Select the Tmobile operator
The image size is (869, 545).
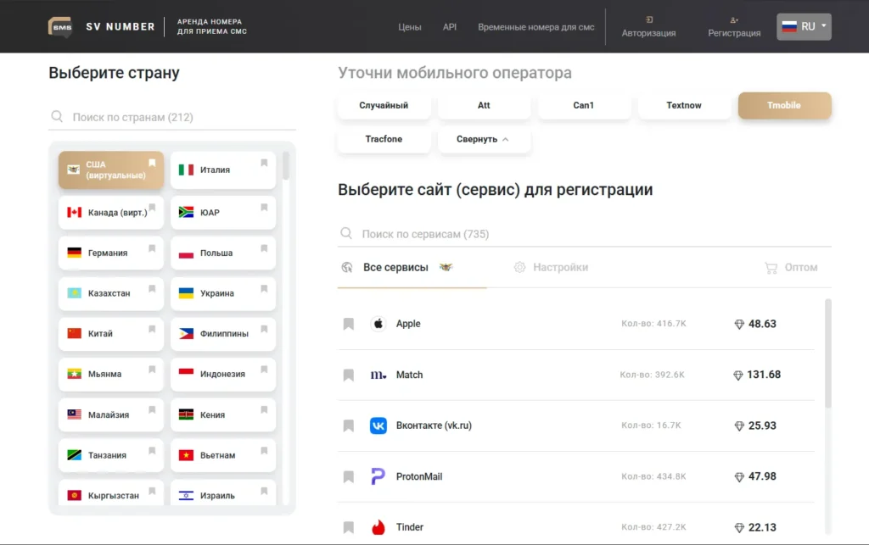(x=784, y=105)
